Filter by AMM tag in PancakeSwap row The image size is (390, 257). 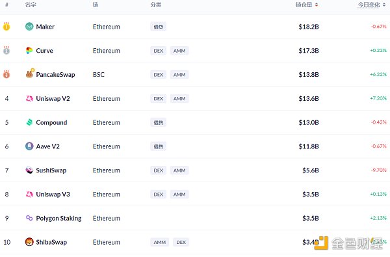click(179, 74)
